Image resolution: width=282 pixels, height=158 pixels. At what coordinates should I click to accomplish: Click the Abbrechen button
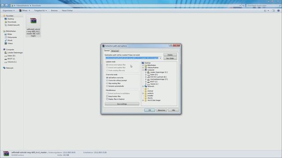click(x=162, y=110)
